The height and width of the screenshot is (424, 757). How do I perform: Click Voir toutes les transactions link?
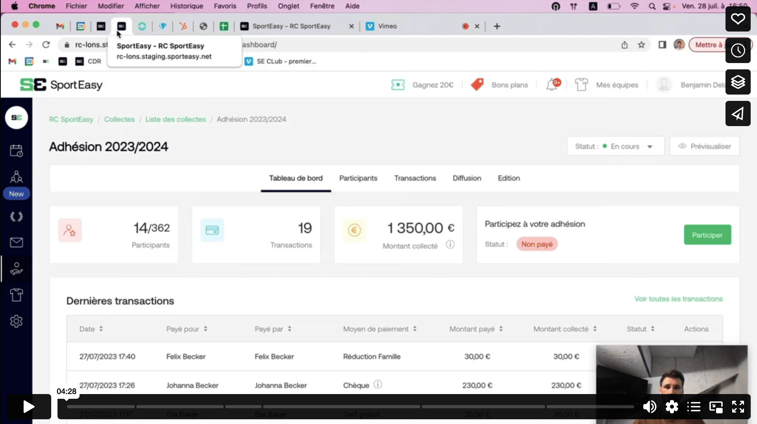678,299
